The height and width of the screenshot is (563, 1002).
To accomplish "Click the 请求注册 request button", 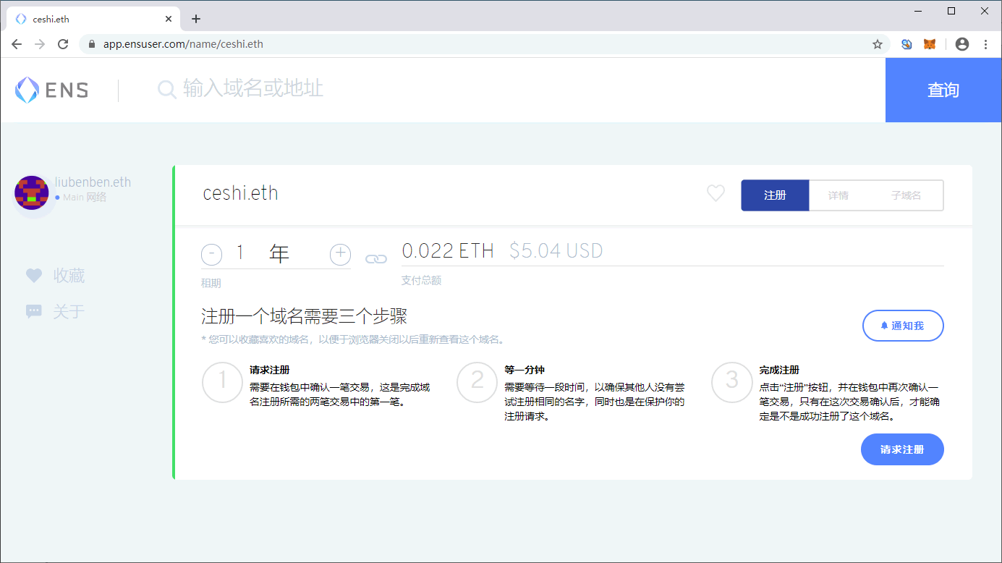I will (x=902, y=449).
